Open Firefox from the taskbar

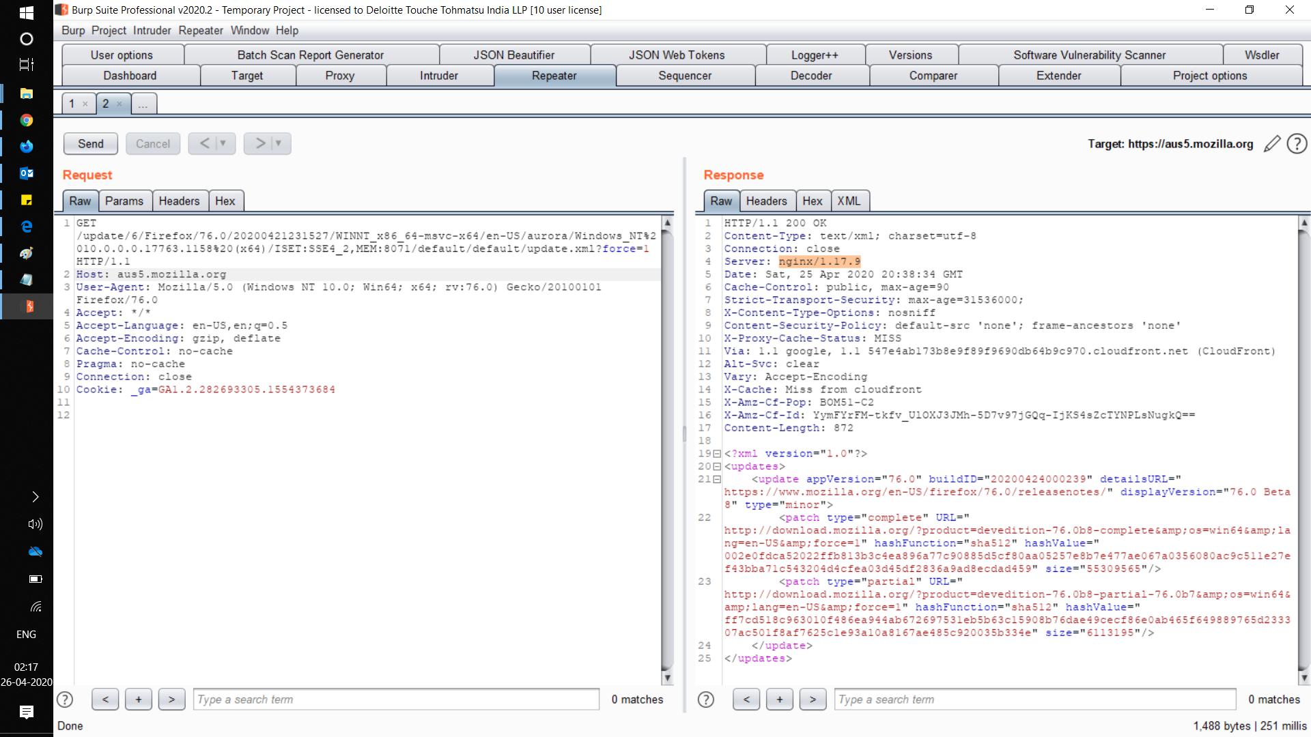[x=26, y=146]
